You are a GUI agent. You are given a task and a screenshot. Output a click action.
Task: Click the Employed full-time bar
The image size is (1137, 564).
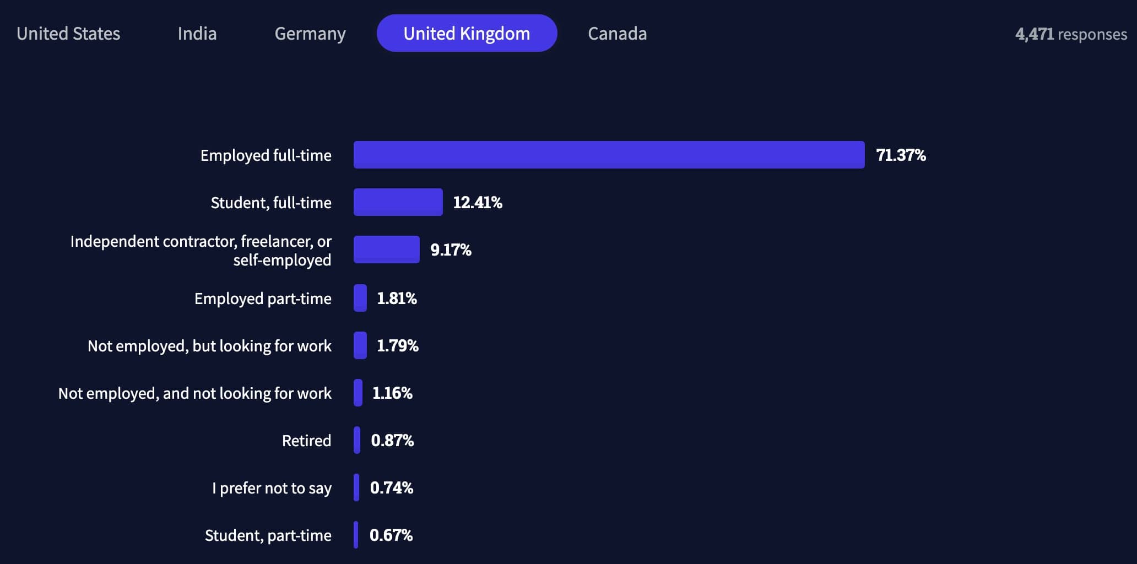(x=609, y=155)
